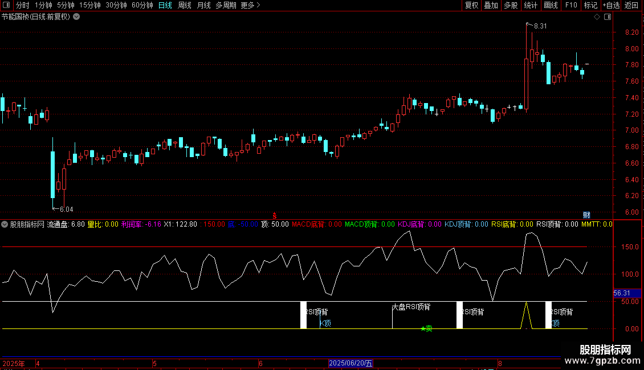Viewport: 644px width, 370px height.
Task: Select the 30分钟 period tab
Action: coord(116,5)
